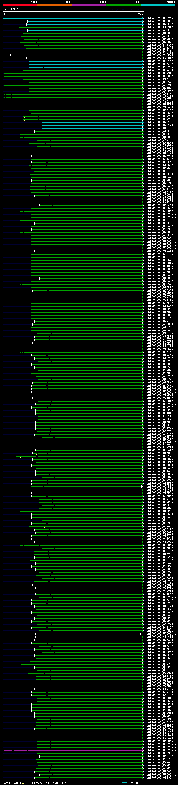This screenshot has height=785, width=178.
Task: Select UniRef100_C5YS41 hit
Action: click(x=160, y=101)
